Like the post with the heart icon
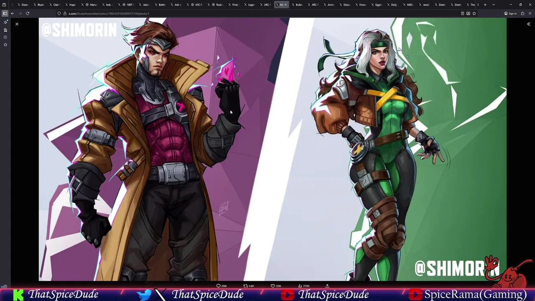 (273, 286)
